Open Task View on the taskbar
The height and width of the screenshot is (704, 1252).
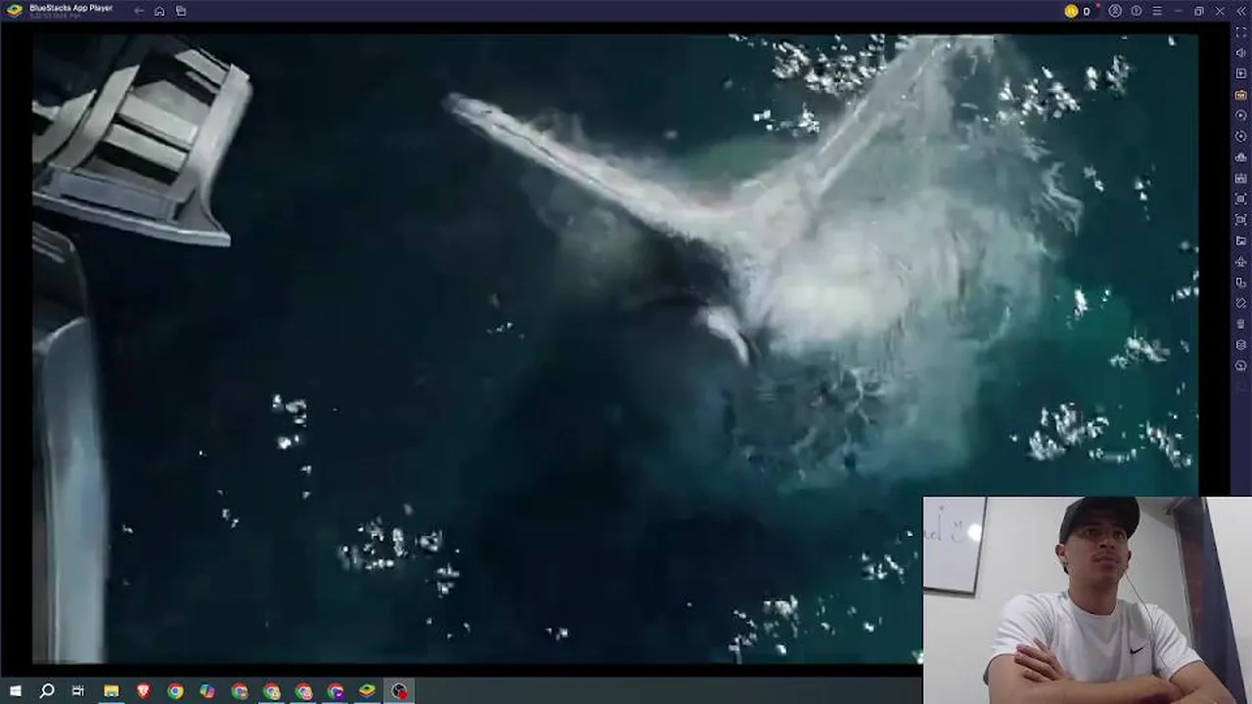[78, 691]
